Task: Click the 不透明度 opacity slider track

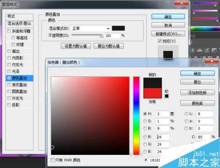Action: point(87,35)
